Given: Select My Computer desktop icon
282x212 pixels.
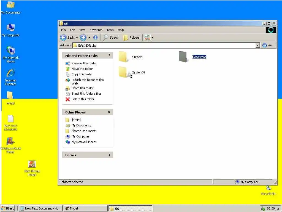Looking at the screenshot, I should pyautogui.click(x=11, y=27).
